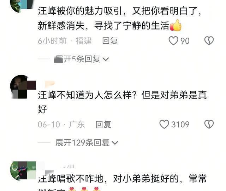This screenshot has width=226, height=191.
Task: Select the comment 汪峰不知道为人怎么样
Action: click(x=123, y=102)
